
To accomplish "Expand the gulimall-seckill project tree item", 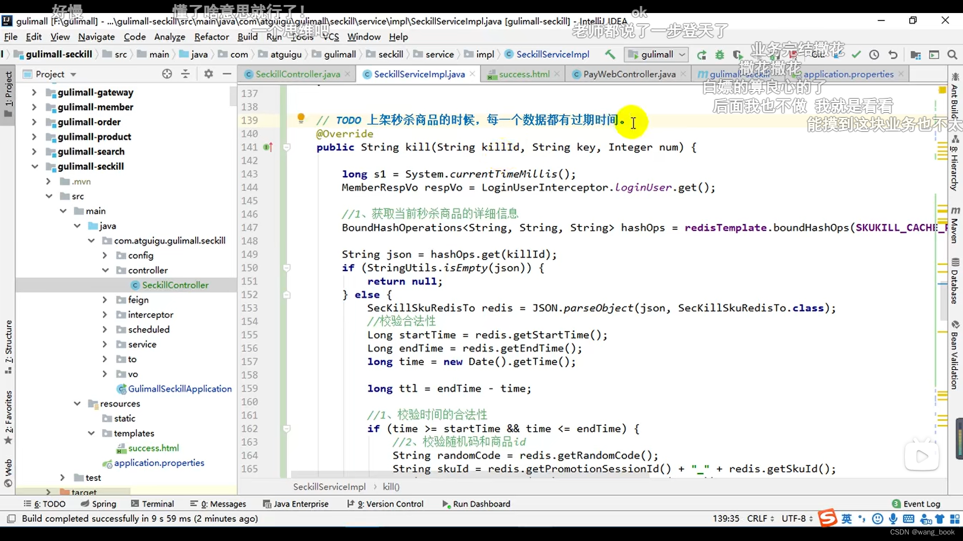I will pos(34,166).
